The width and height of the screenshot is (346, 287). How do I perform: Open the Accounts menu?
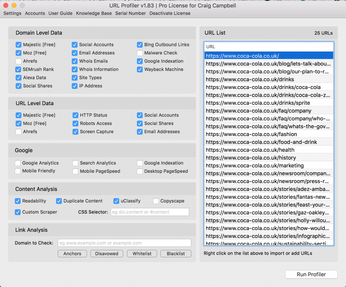pyautogui.click(x=35, y=14)
